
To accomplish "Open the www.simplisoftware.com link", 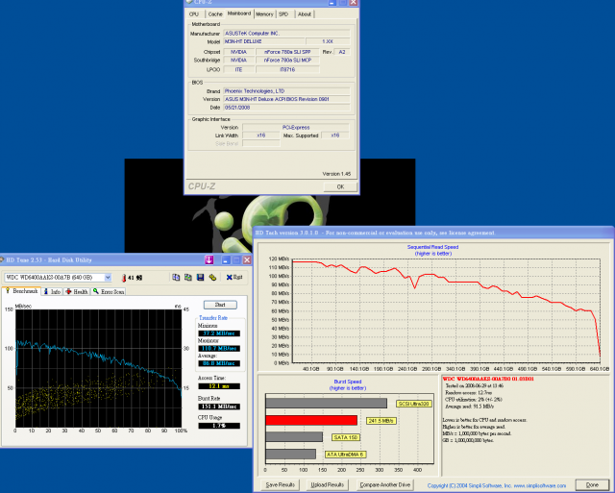I will point(540,485).
